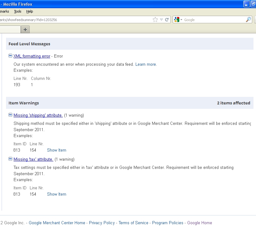Reload the current page
Screen dimensions: 256x228
(x=167, y=20)
